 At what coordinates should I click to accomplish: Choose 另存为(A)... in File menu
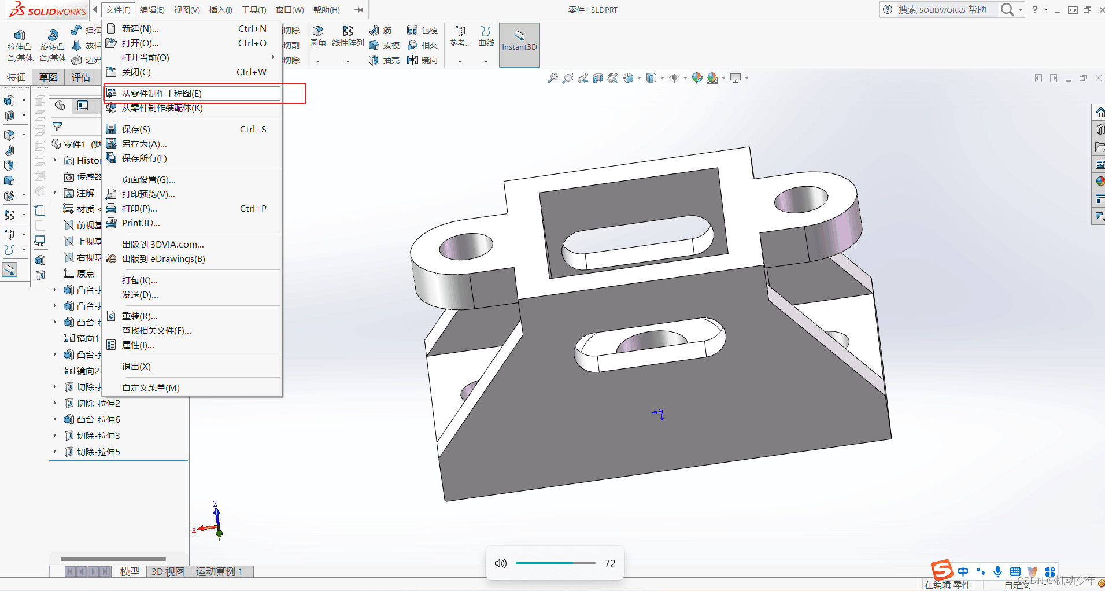point(193,143)
